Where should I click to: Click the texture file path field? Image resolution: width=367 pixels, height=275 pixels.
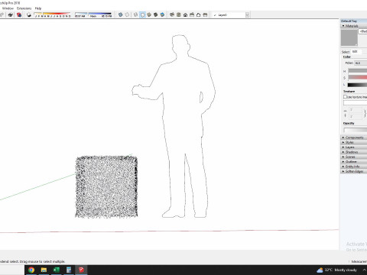(355, 103)
